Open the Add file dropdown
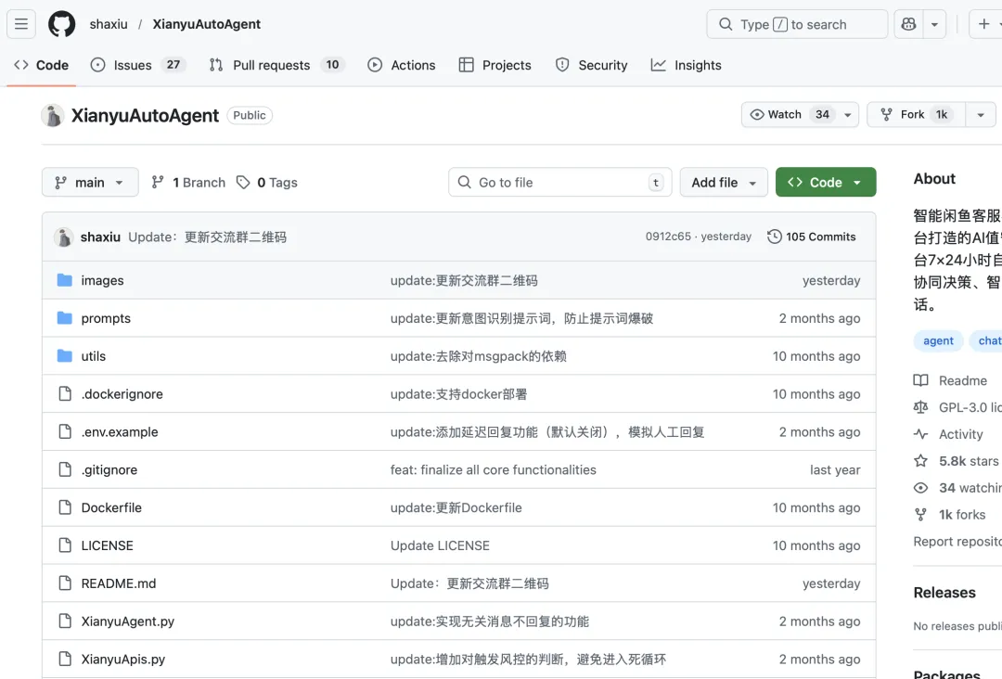The image size is (1002, 679). pos(724,183)
